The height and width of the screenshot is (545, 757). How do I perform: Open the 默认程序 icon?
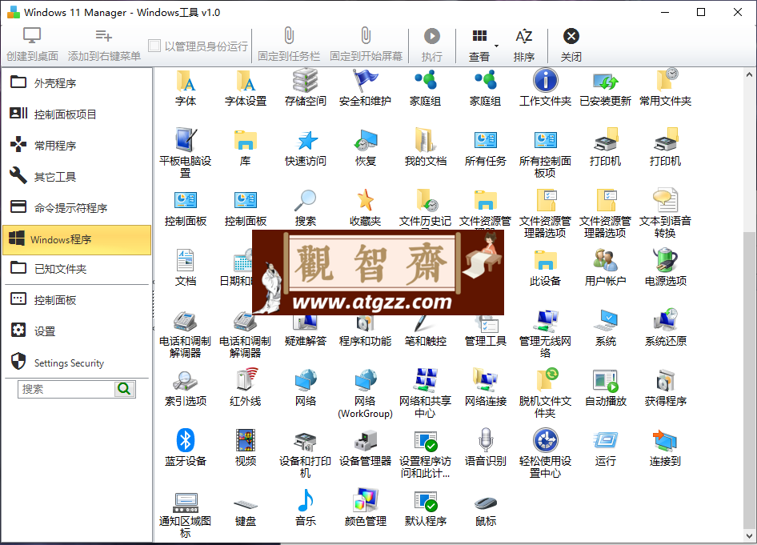click(426, 509)
